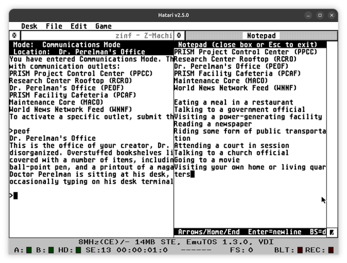Click the game command prompt input line

tap(91, 196)
